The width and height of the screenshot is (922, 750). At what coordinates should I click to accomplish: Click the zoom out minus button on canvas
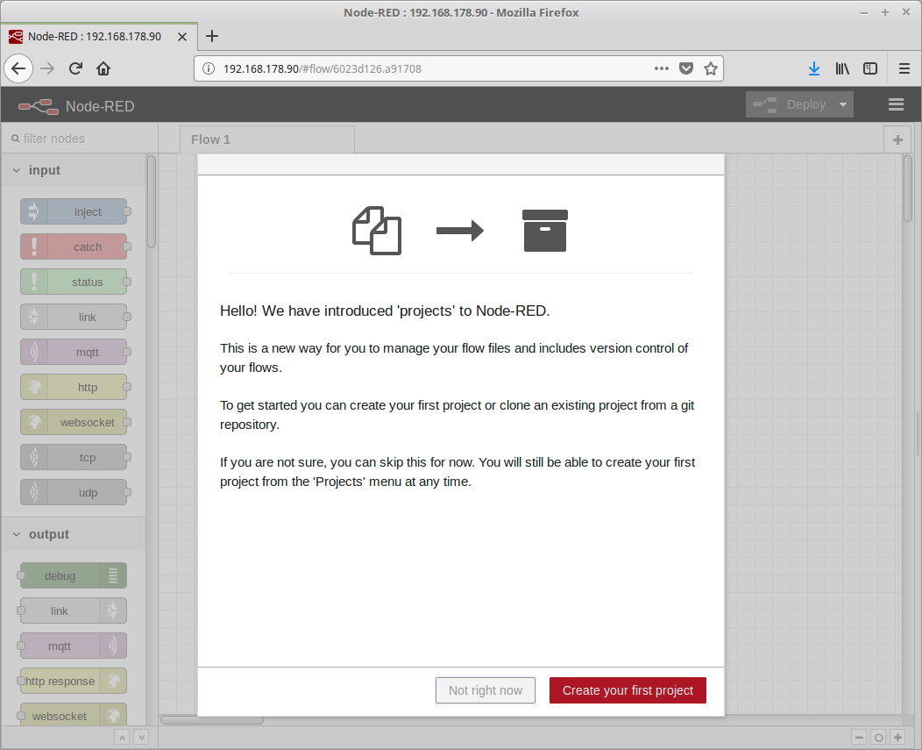coord(859,738)
